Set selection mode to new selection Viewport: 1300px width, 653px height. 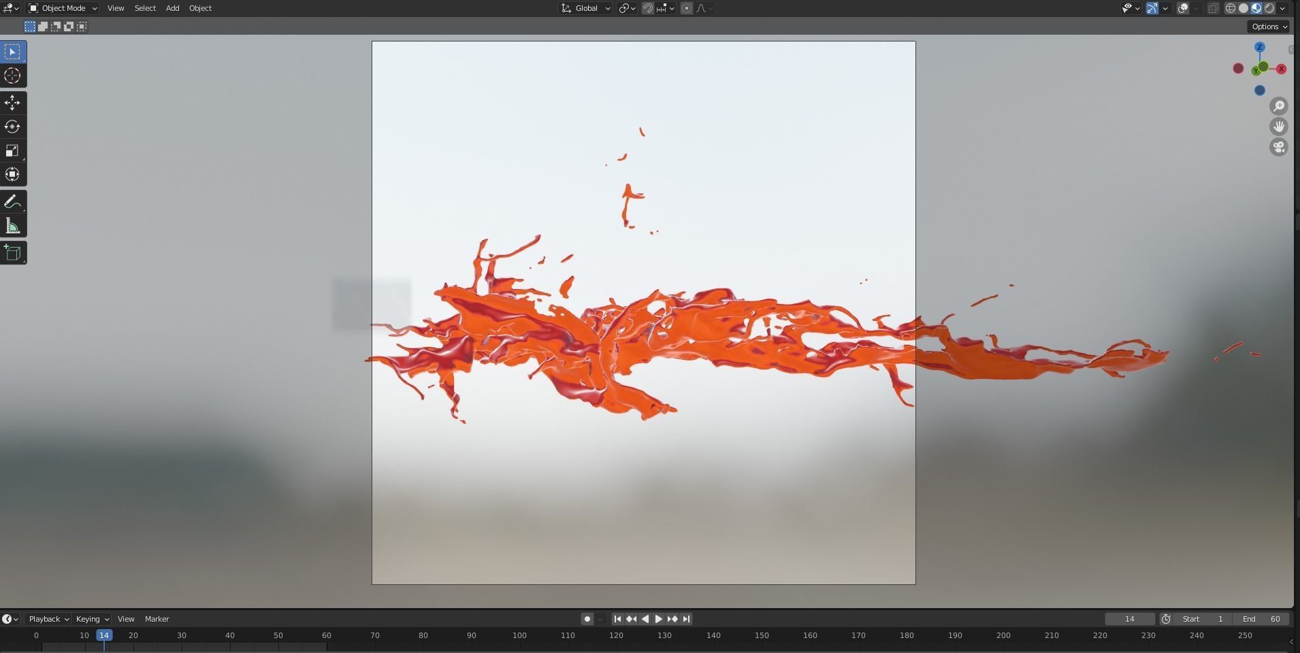click(x=30, y=27)
